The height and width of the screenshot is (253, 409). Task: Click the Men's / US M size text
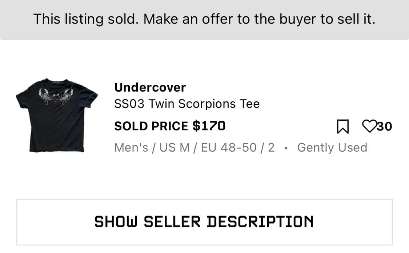[x=152, y=148]
